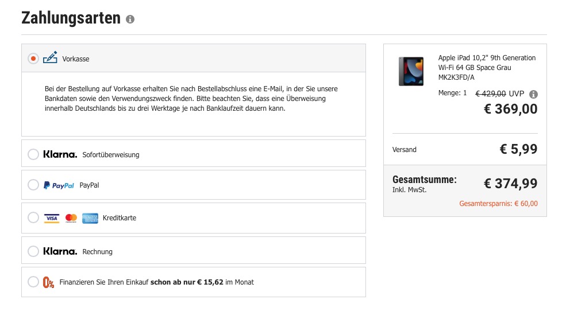Click the UVP info icon next to price

click(533, 94)
